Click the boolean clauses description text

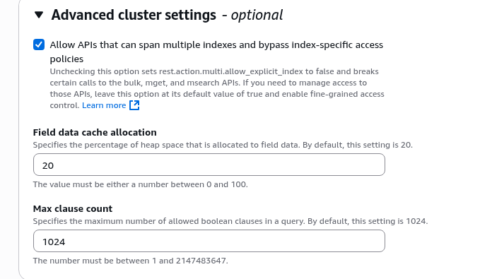pyautogui.click(x=230, y=221)
